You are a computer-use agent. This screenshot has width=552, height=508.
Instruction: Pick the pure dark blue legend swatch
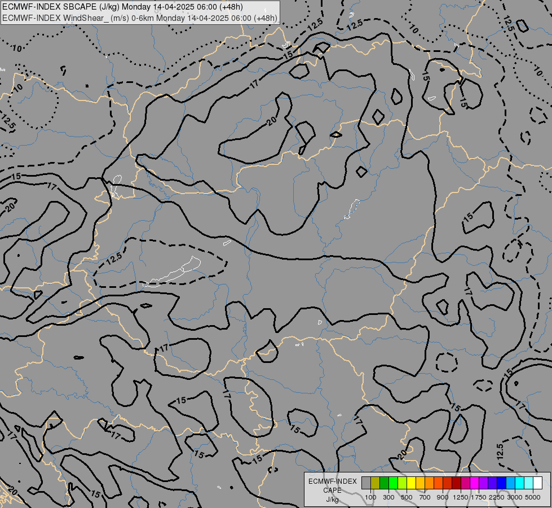coord(501,483)
